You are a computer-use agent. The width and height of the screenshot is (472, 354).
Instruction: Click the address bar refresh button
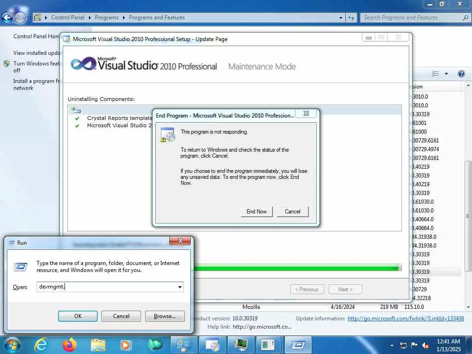[351, 18]
